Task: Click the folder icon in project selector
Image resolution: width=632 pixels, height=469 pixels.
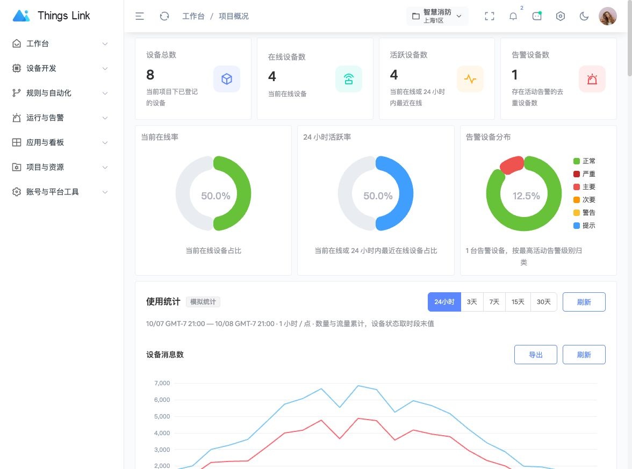Action: tap(415, 16)
